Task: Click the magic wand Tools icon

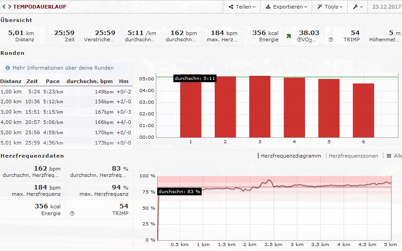Action: pos(320,7)
